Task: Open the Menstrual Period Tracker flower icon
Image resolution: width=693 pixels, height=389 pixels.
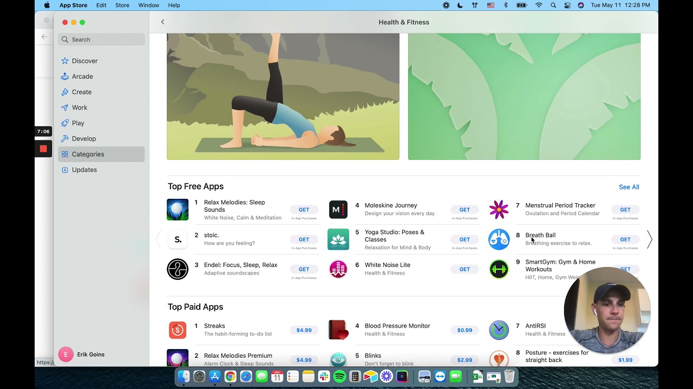Action: coord(499,210)
